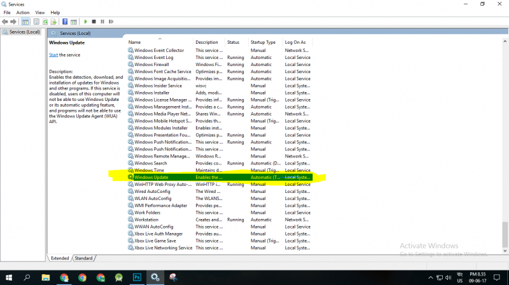Viewport: 509px width, 285px height.
Task: Click the scroll up arrow of the services list
Action: [505, 41]
